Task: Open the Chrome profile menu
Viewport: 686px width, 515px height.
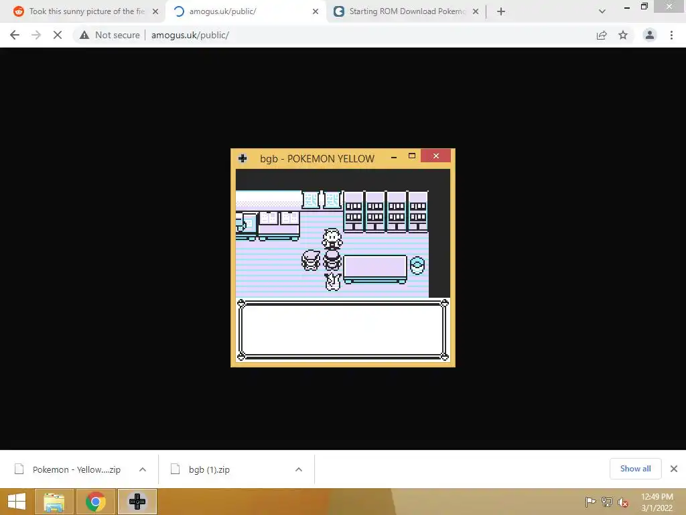Action: click(x=650, y=35)
